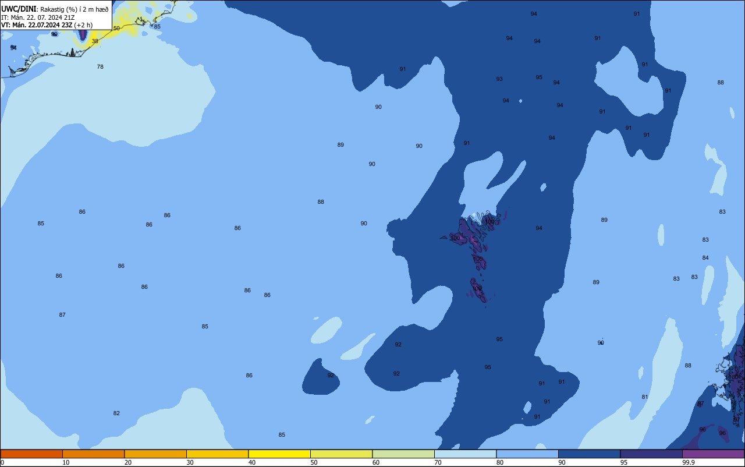Image resolution: width=745 pixels, height=467 pixels.
Task: Choose the light green 60–70 legend swatch
Action: click(x=403, y=454)
